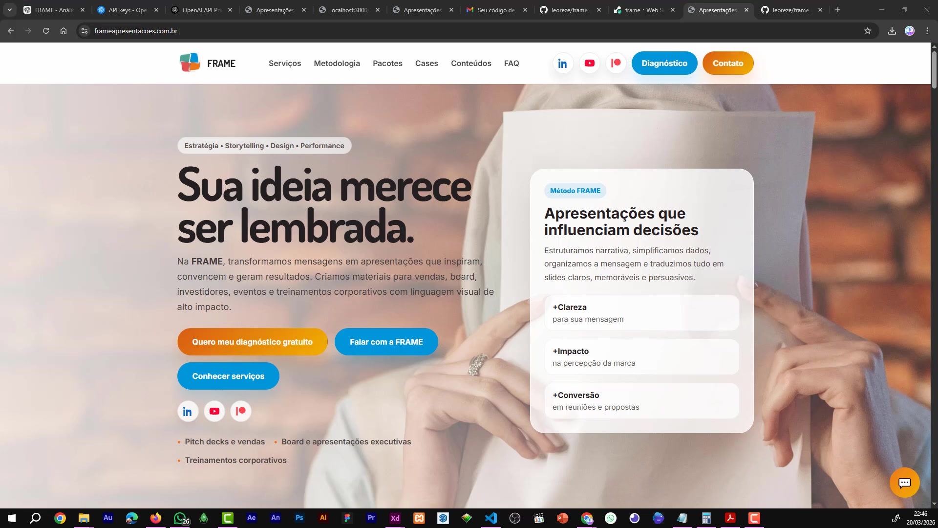Bookmark this page with the star icon

click(868, 31)
